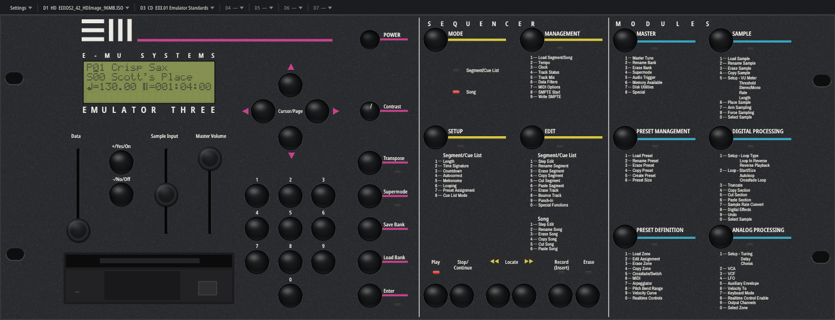Click keypad button 0
The image size is (835, 320).
click(290, 296)
